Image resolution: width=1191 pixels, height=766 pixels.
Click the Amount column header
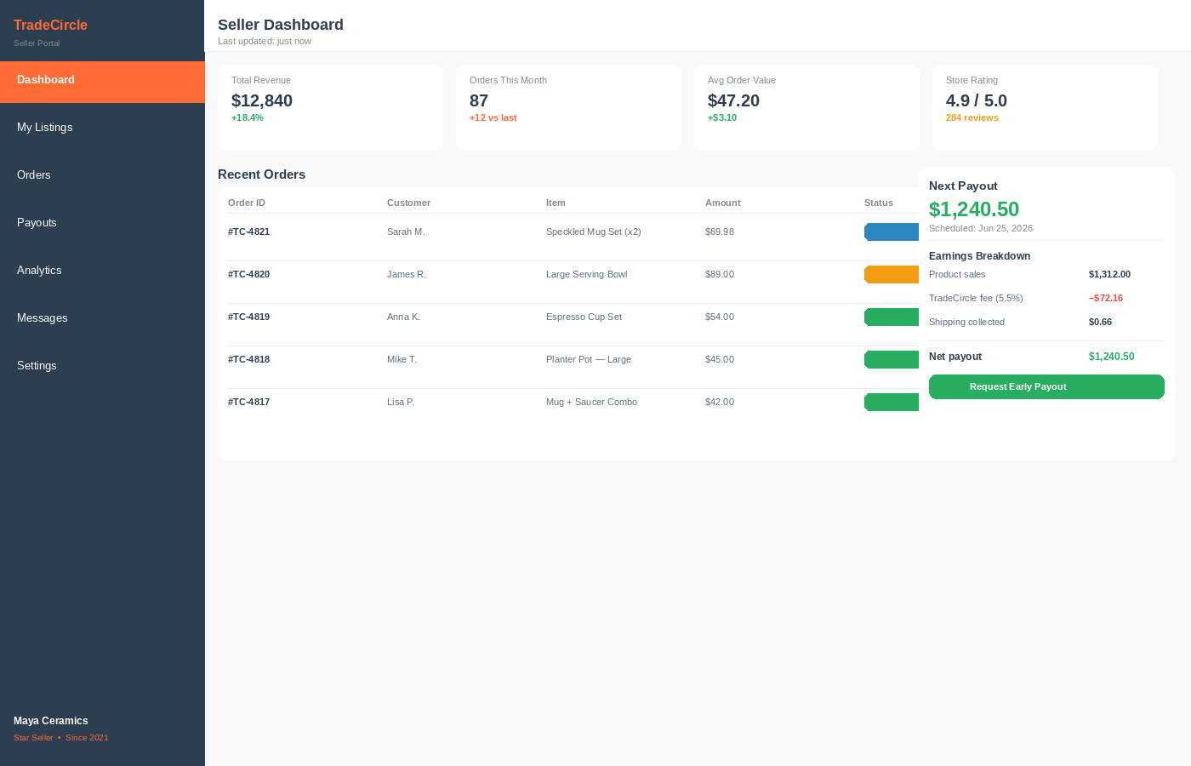point(723,203)
